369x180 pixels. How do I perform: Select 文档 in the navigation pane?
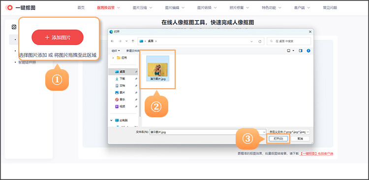(x=123, y=86)
